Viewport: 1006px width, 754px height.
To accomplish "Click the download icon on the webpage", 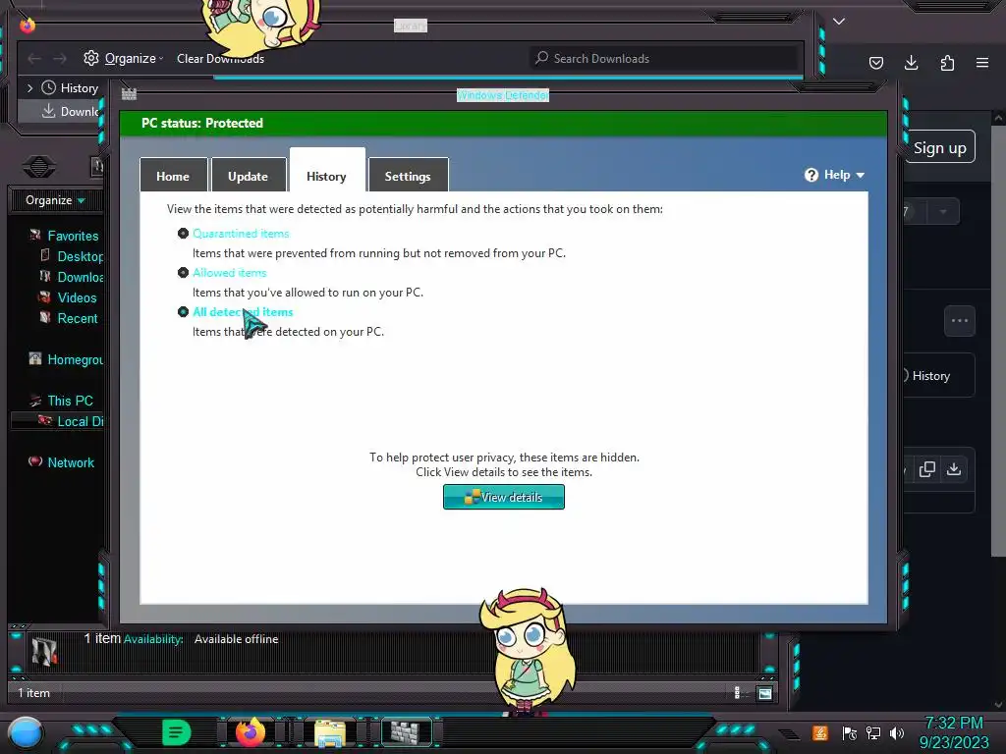I will point(954,469).
